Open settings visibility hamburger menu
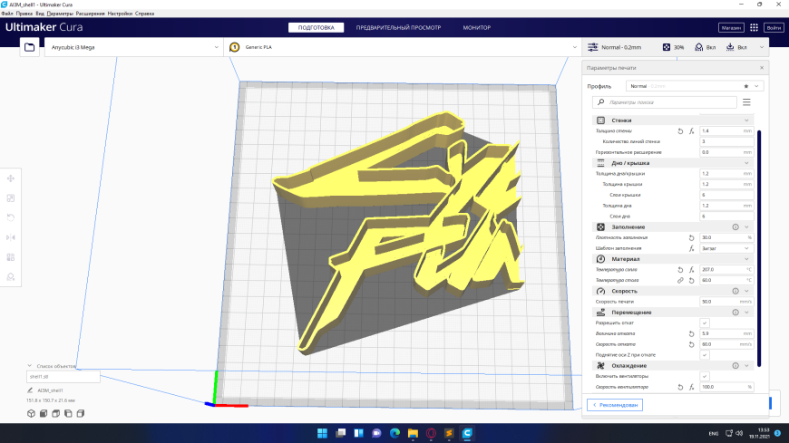Image resolution: width=789 pixels, height=443 pixels. tap(746, 102)
